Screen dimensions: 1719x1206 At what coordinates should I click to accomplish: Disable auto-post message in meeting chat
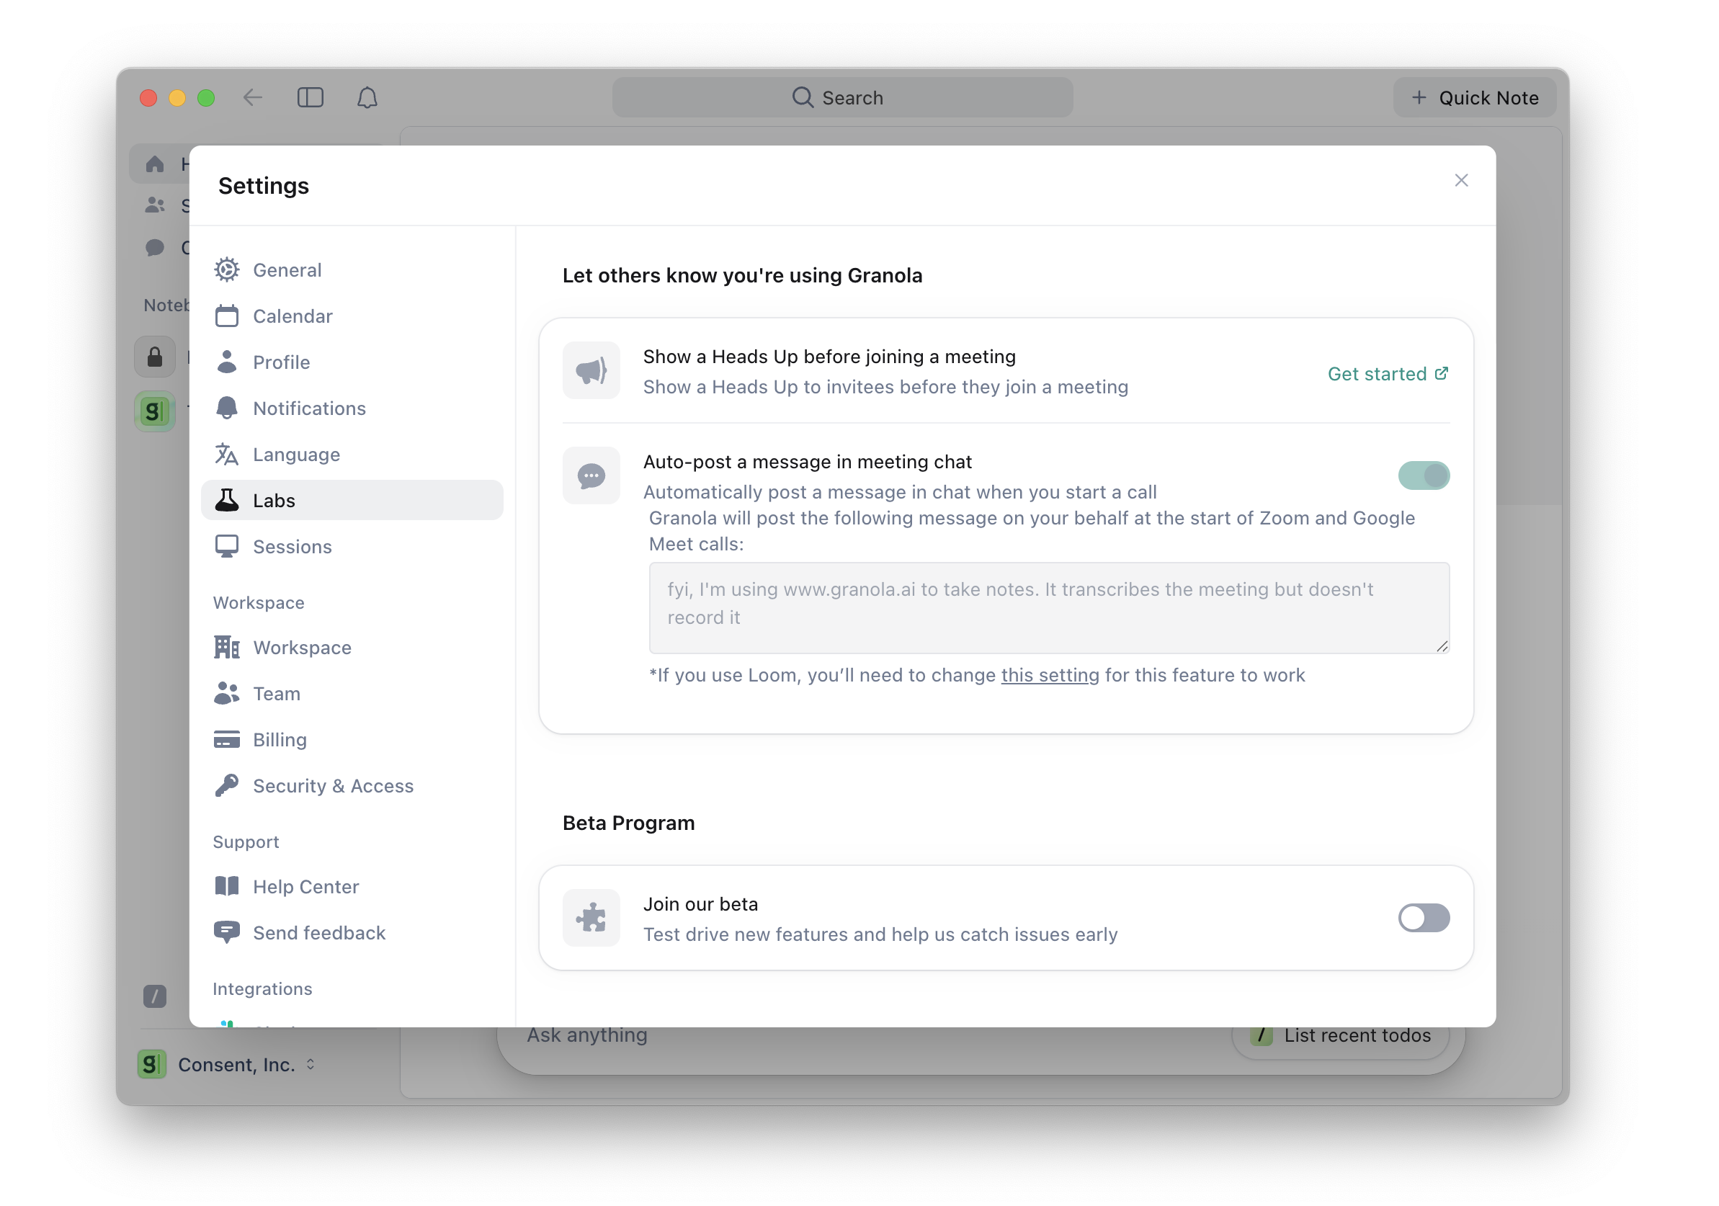click(1424, 475)
